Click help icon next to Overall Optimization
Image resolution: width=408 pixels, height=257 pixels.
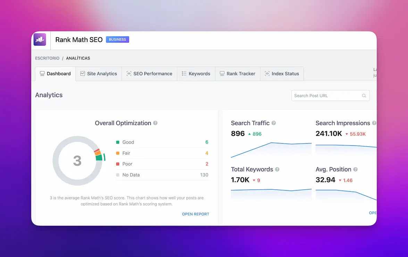[x=155, y=123]
